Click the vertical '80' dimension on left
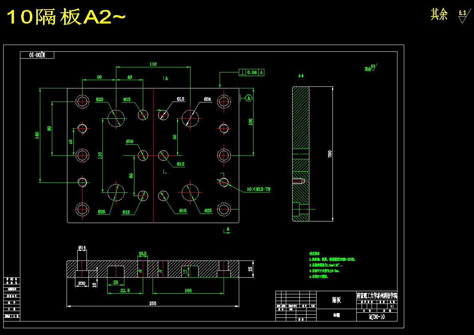This screenshot has width=474, height=335. click(49, 128)
